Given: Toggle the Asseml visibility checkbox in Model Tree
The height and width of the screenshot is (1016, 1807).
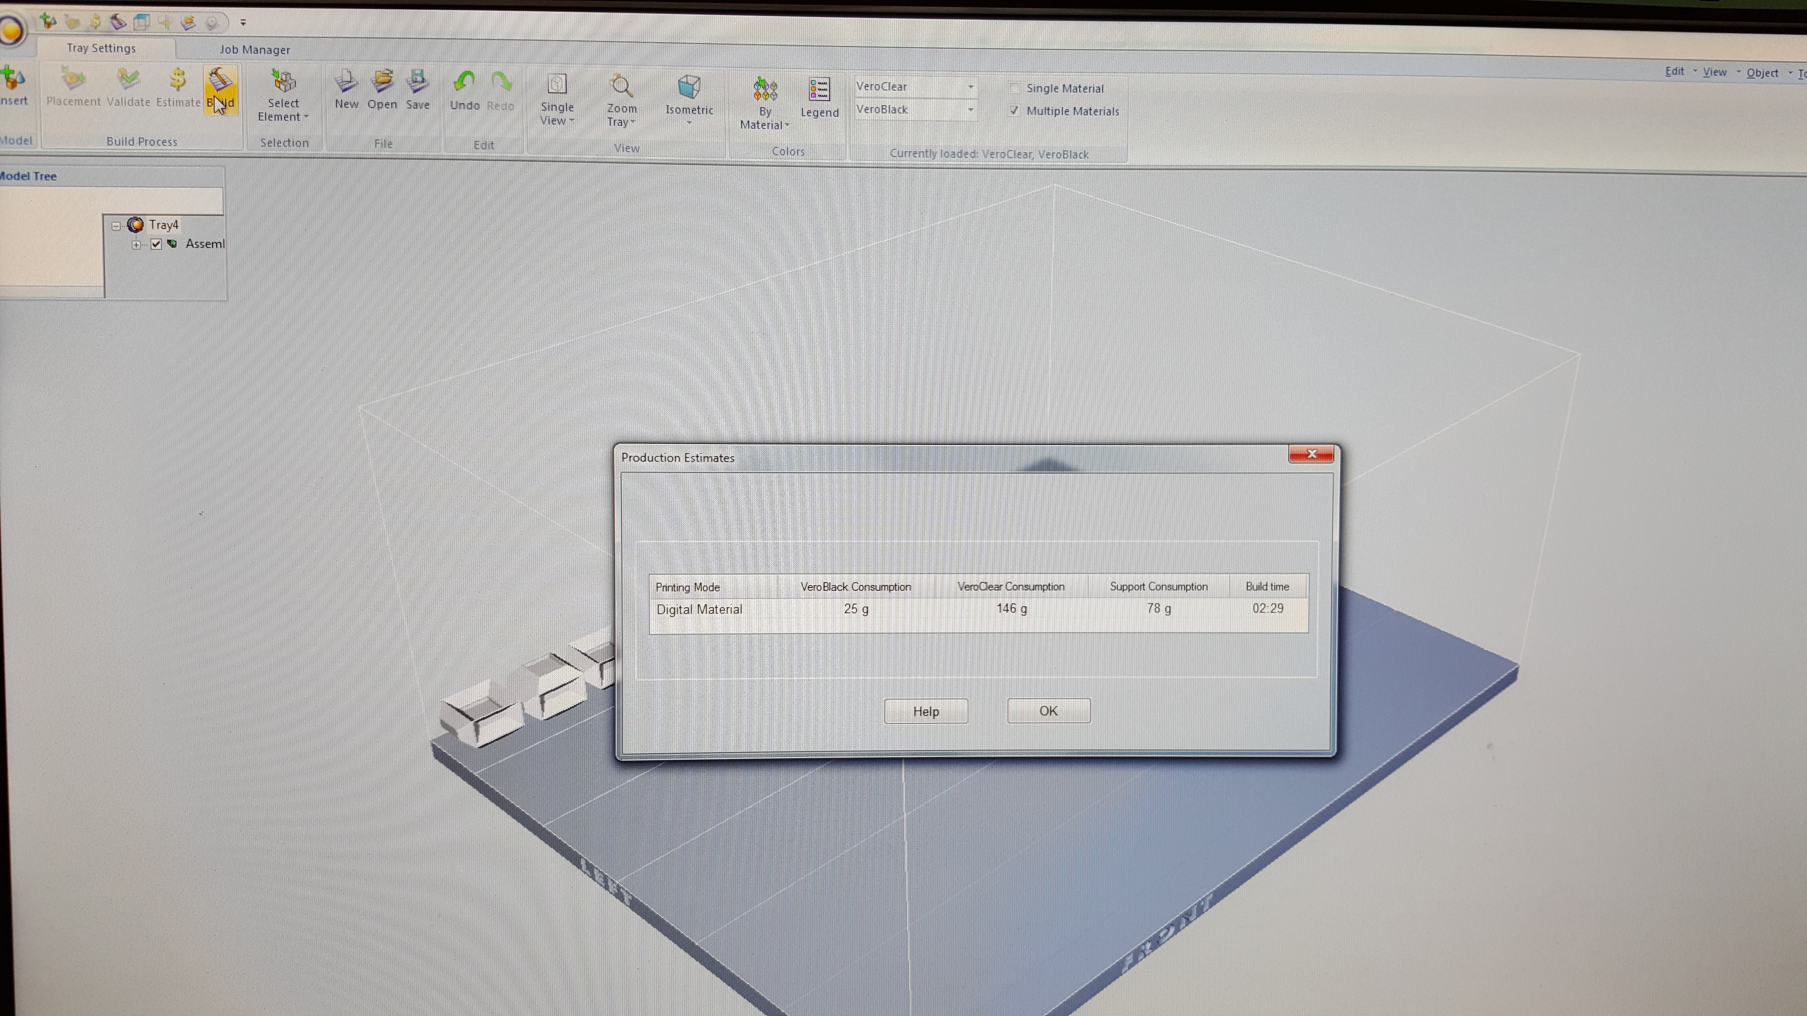Looking at the screenshot, I should [156, 244].
